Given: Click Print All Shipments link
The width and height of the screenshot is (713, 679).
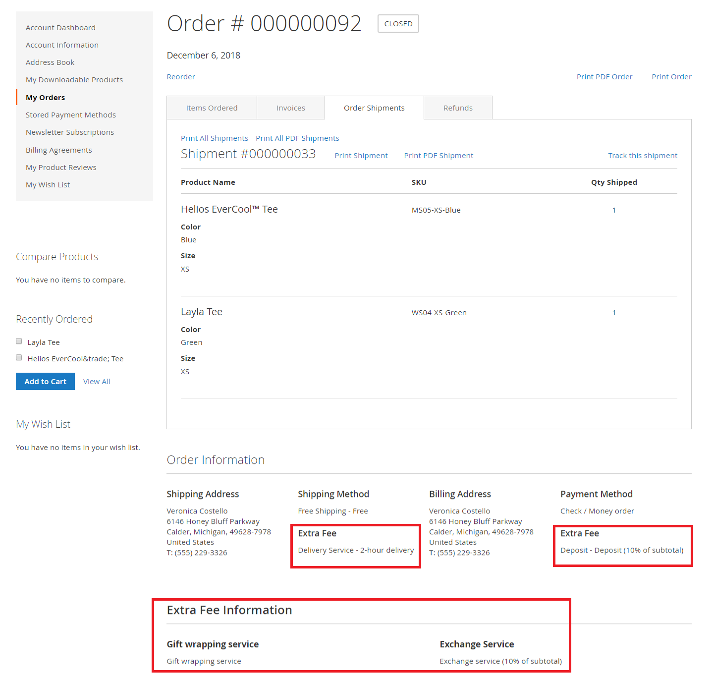Looking at the screenshot, I should point(214,138).
